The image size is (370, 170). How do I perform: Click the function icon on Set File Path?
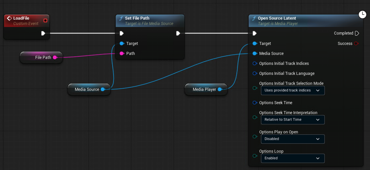tap(121, 18)
